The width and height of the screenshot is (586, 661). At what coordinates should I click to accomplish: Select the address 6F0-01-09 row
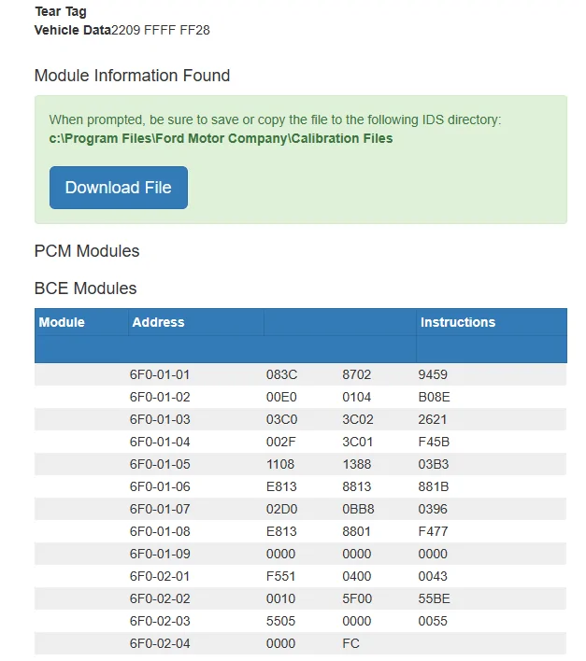(x=300, y=554)
